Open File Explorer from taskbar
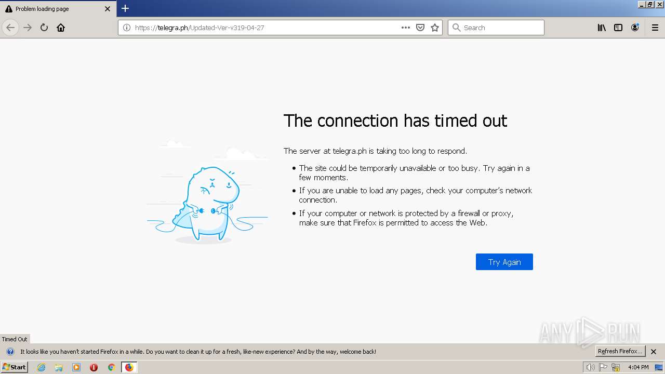Screen dimensions: 665x374 tap(59, 367)
